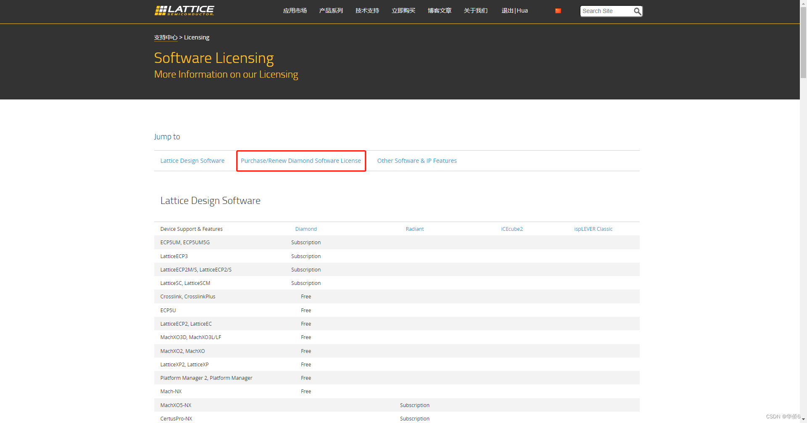Image resolution: width=807 pixels, height=423 pixels.
Task: Click the LatticeECP2, LatticeEC row label
Action: [186, 324]
